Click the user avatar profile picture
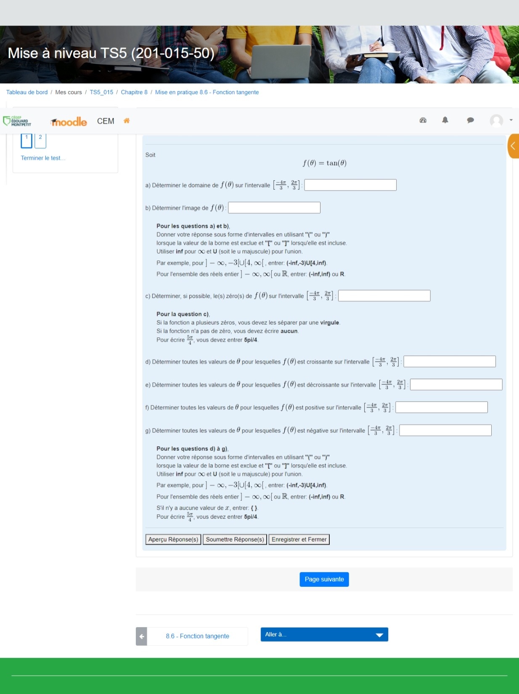Image resolution: width=519 pixels, height=694 pixels. (496, 121)
